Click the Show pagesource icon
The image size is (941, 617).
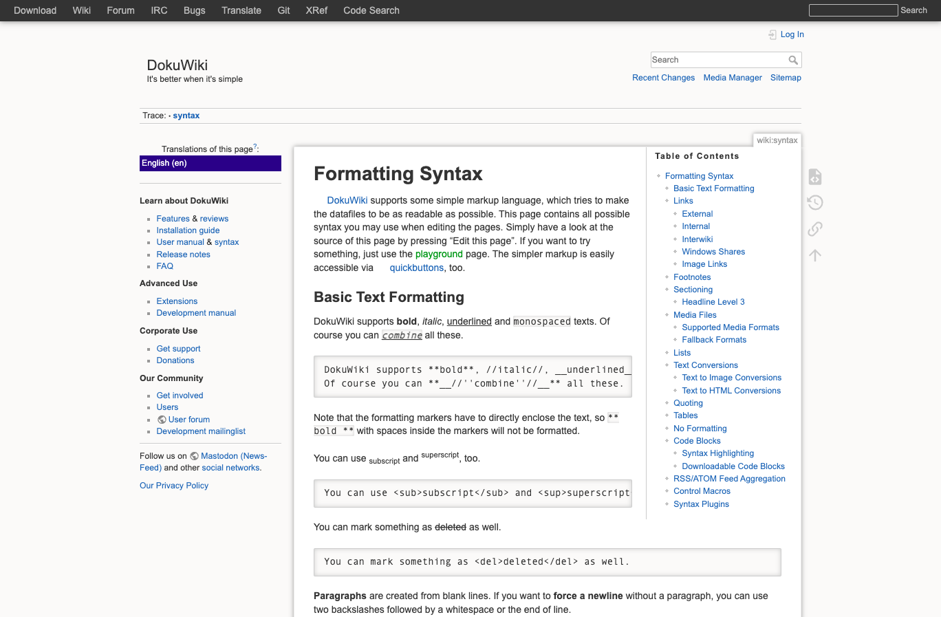815,177
